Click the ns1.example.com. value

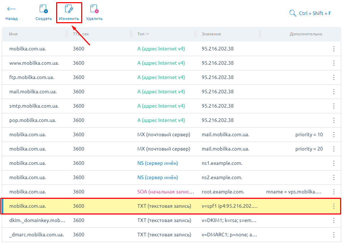coord(222,163)
